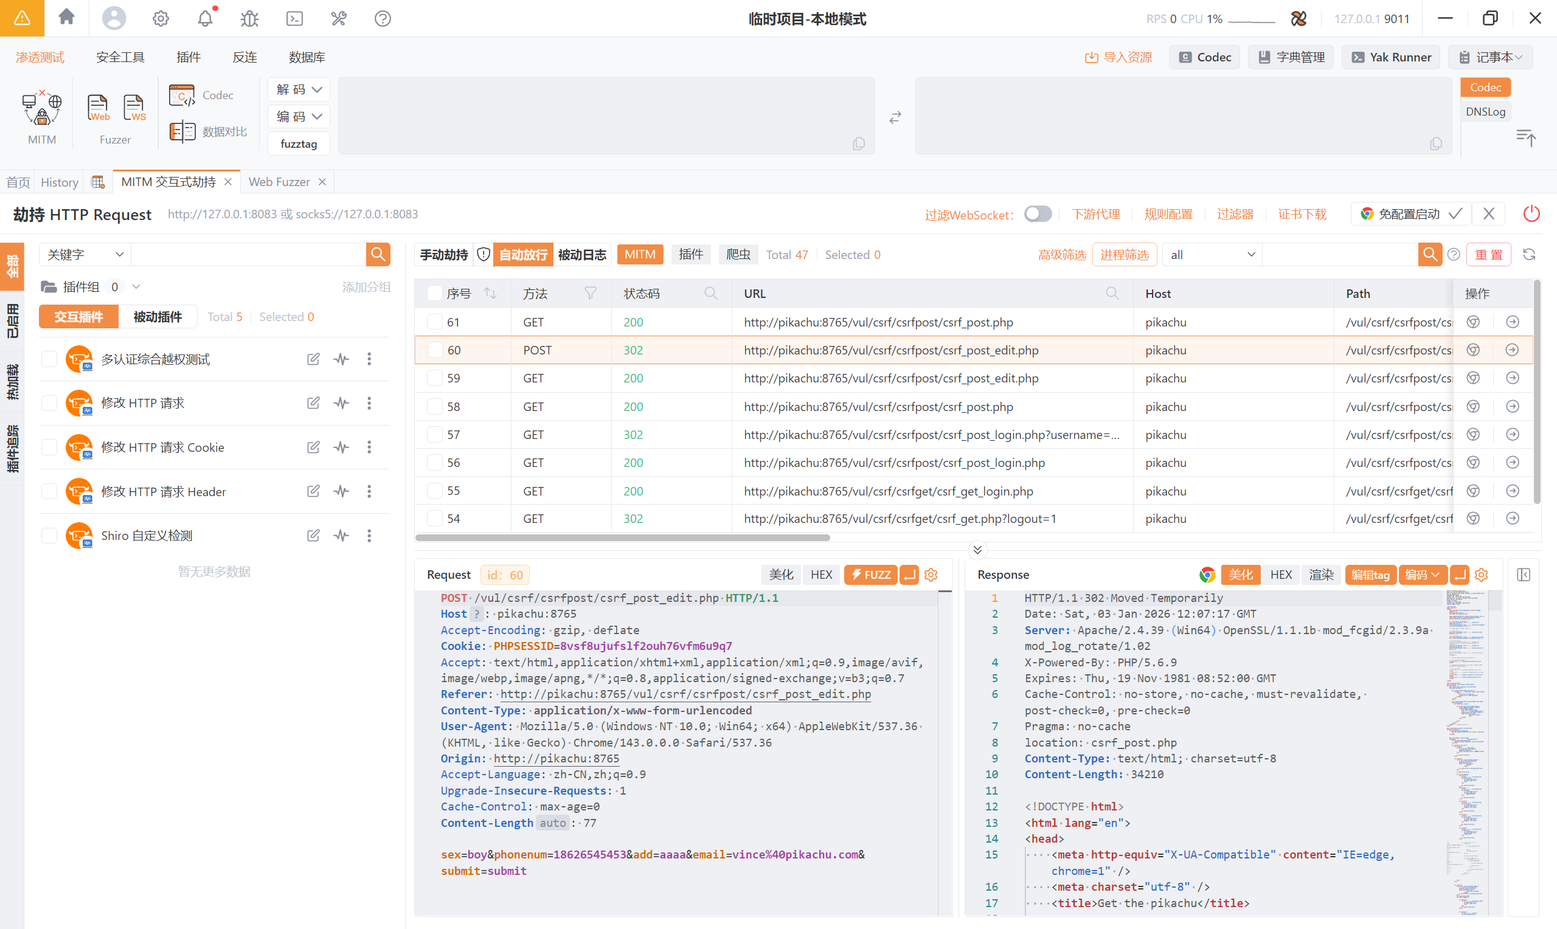This screenshot has height=929, width=1557.
Task: Expand the 解码 dropdown
Action: pos(299,89)
